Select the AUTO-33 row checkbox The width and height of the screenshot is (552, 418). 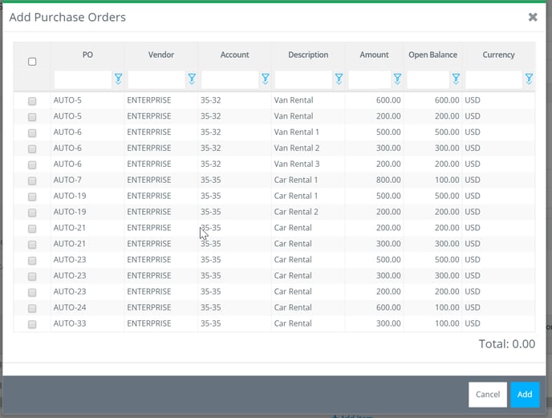pyautogui.click(x=32, y=324)
